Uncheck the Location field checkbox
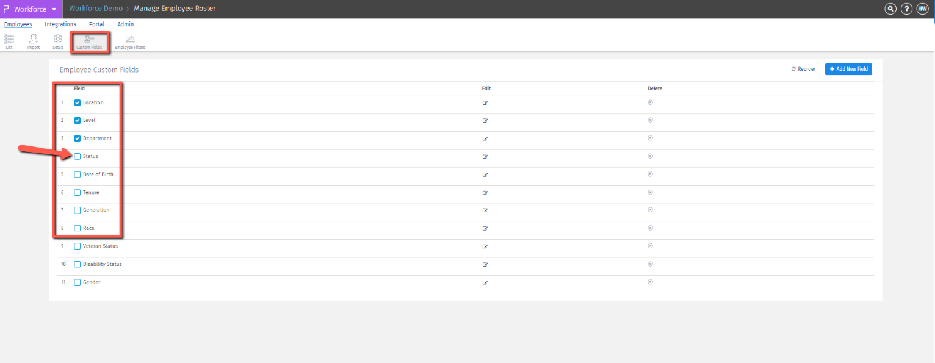The height and width of the screenshot is (363, 935). pos(78,102)
